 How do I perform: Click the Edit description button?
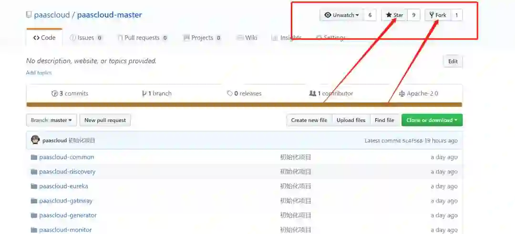coord(453,61)
